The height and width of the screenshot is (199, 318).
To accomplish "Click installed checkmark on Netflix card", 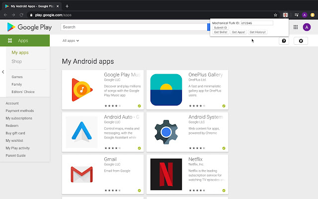I will click(224, 191).
